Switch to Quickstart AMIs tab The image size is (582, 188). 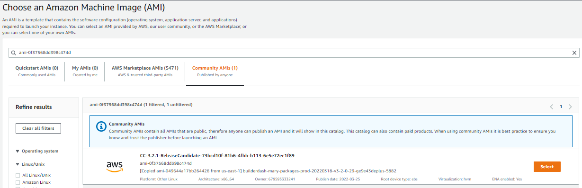[x=37, y=71]
